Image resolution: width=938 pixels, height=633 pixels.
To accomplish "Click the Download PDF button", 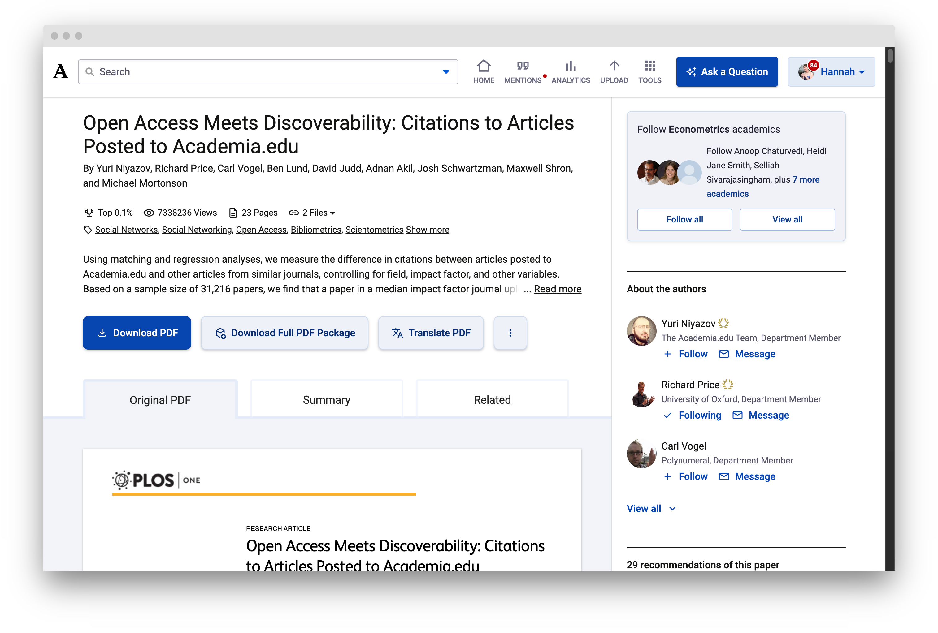I will (137, 333).
